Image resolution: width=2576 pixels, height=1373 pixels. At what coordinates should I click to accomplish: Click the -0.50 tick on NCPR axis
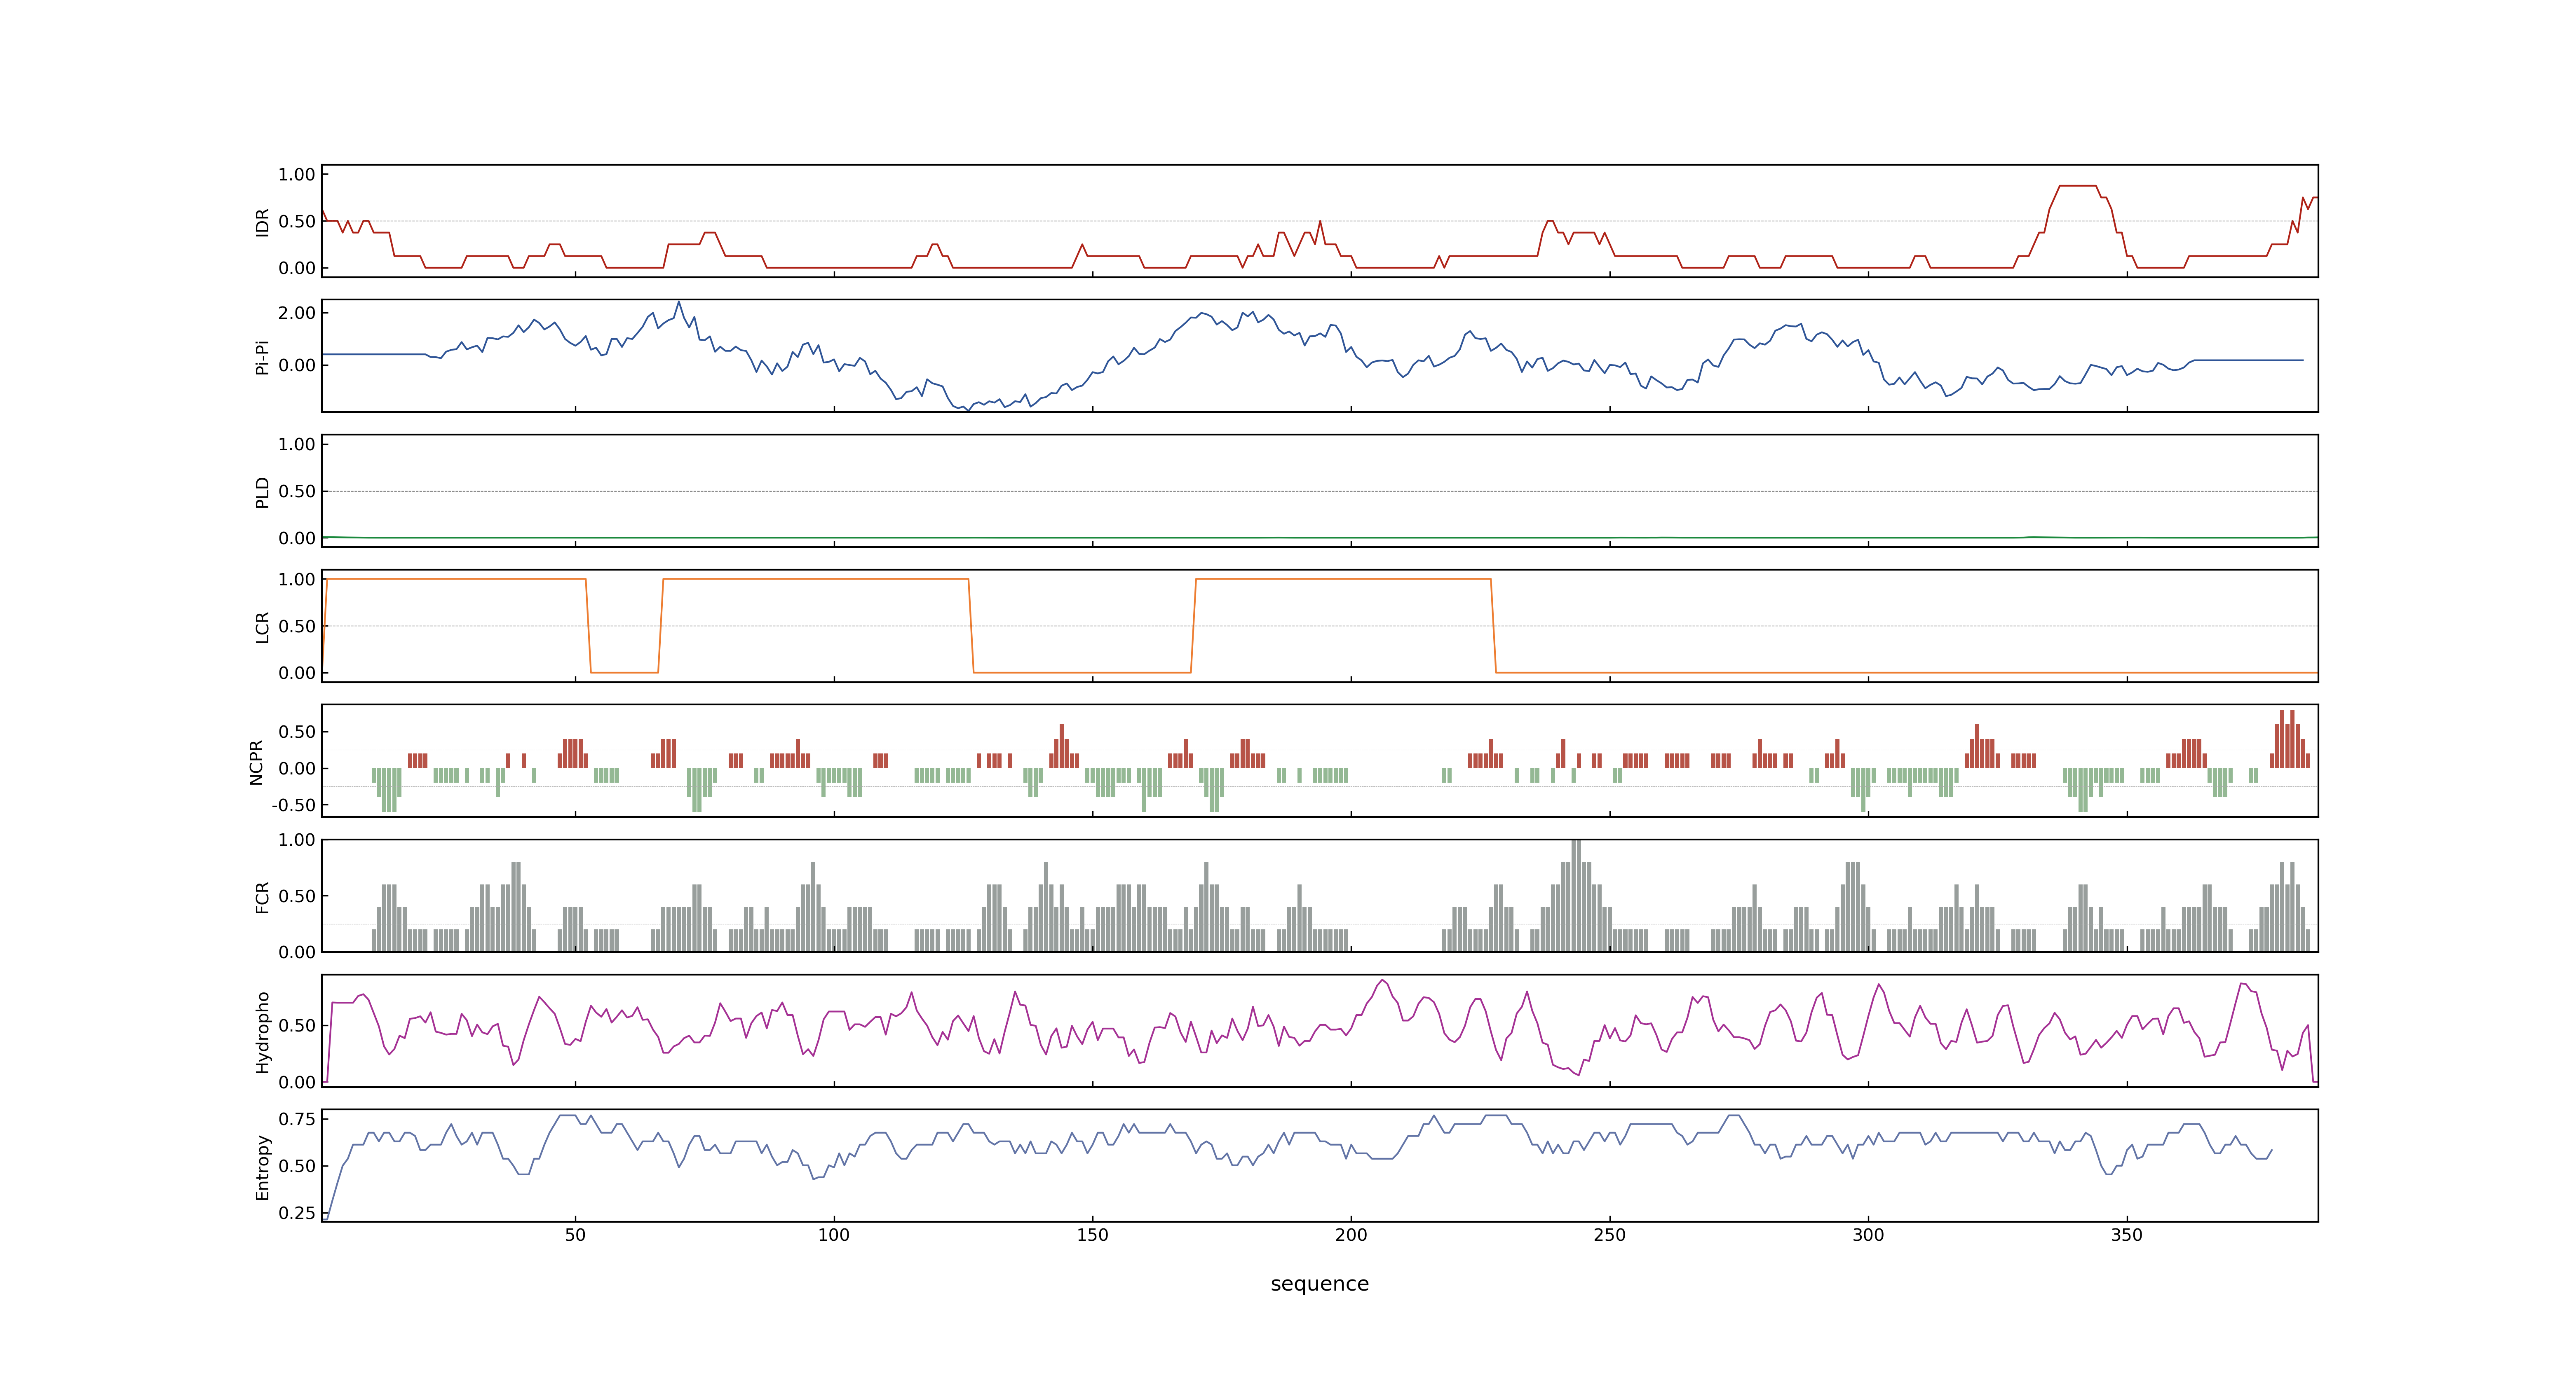(x=293, y=805)
